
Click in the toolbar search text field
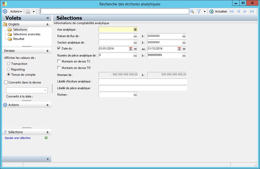click(115, 11)
